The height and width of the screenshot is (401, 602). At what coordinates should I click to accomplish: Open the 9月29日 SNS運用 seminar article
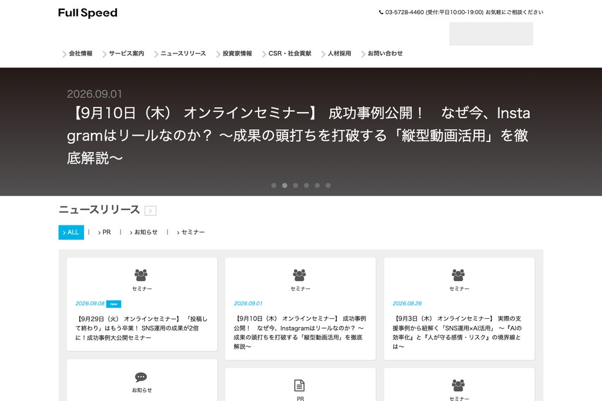coord(141,328)
